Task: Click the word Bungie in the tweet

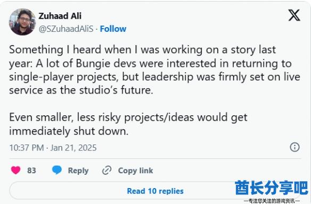Action: (93, 64)
